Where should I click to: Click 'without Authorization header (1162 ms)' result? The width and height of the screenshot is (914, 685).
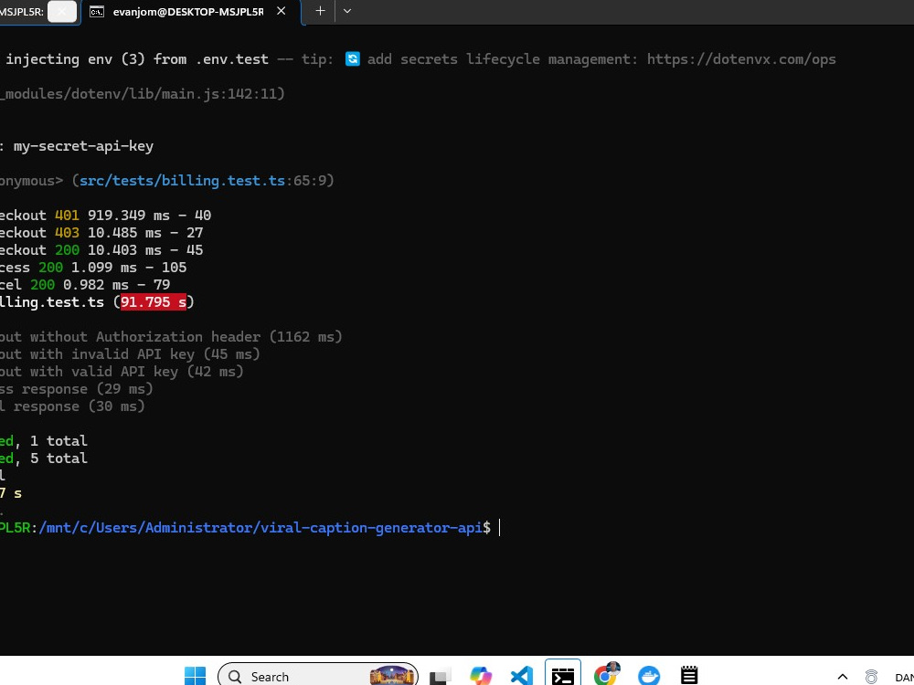point(186,337)
